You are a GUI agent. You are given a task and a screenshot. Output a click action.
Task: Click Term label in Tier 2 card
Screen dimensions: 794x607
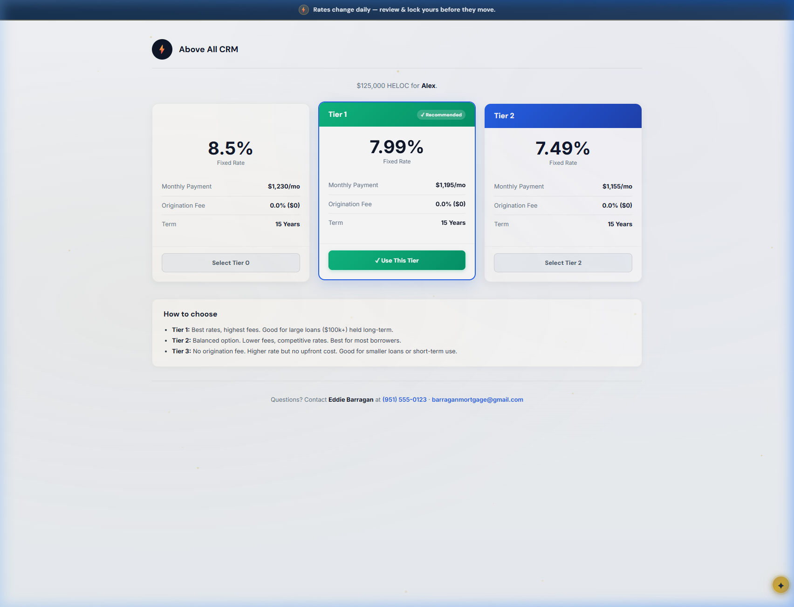point(501,224)
